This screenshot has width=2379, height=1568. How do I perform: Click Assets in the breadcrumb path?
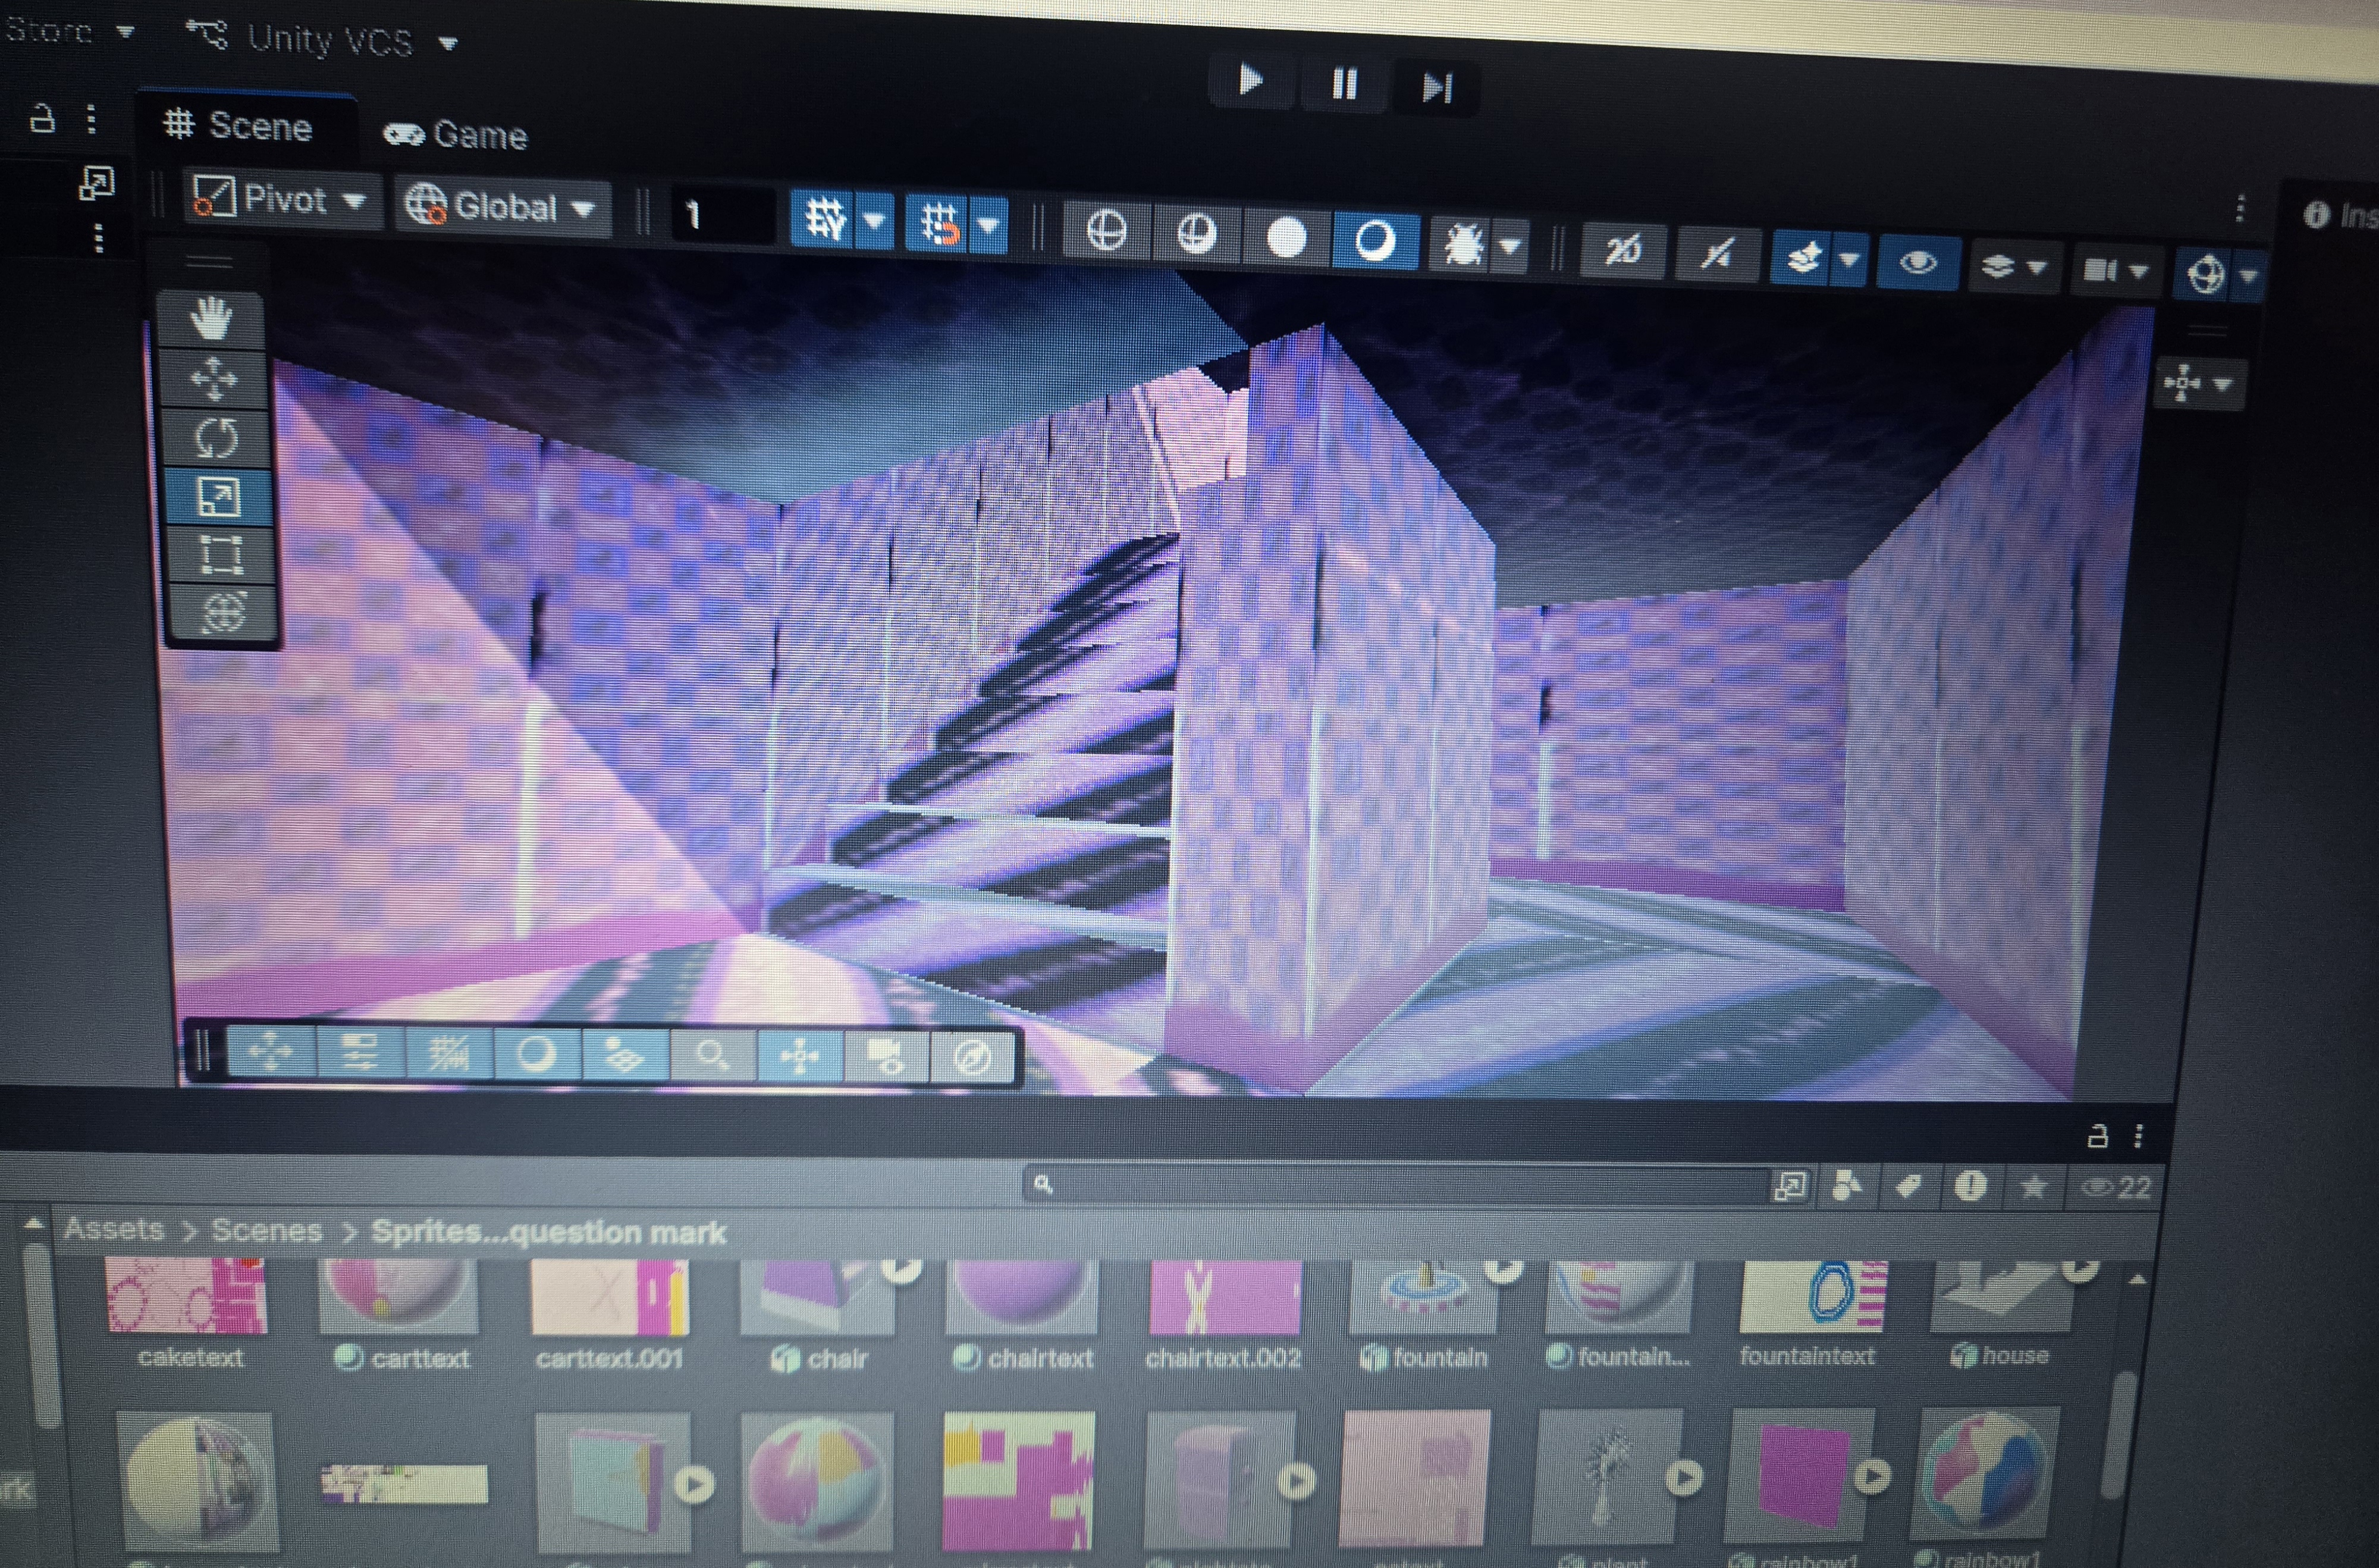pos(114,1228)
